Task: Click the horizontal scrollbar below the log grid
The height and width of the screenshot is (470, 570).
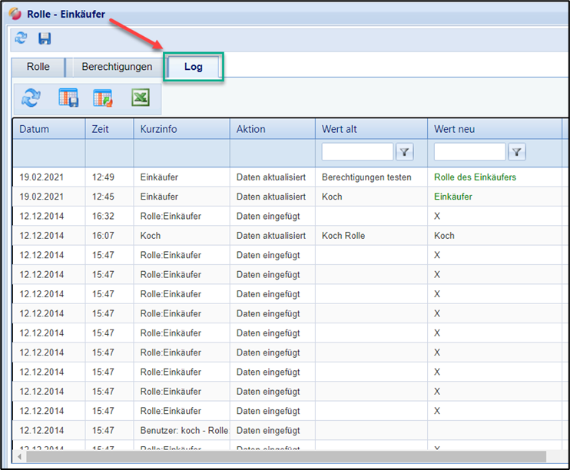Action: [284, 456]
